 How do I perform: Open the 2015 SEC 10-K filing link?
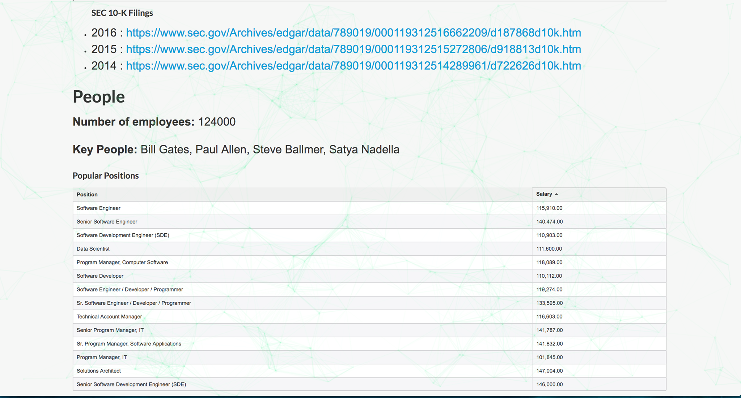353,49
